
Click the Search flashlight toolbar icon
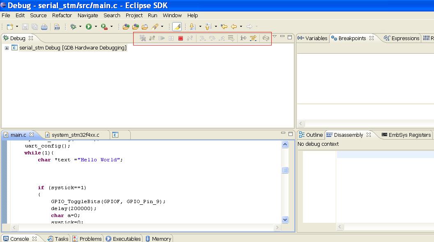pyautogui.click(x=155, y=27)
